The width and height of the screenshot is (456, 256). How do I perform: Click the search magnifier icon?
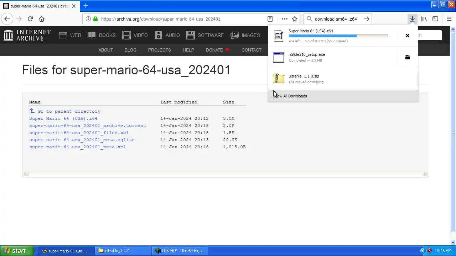coord(309,19)
